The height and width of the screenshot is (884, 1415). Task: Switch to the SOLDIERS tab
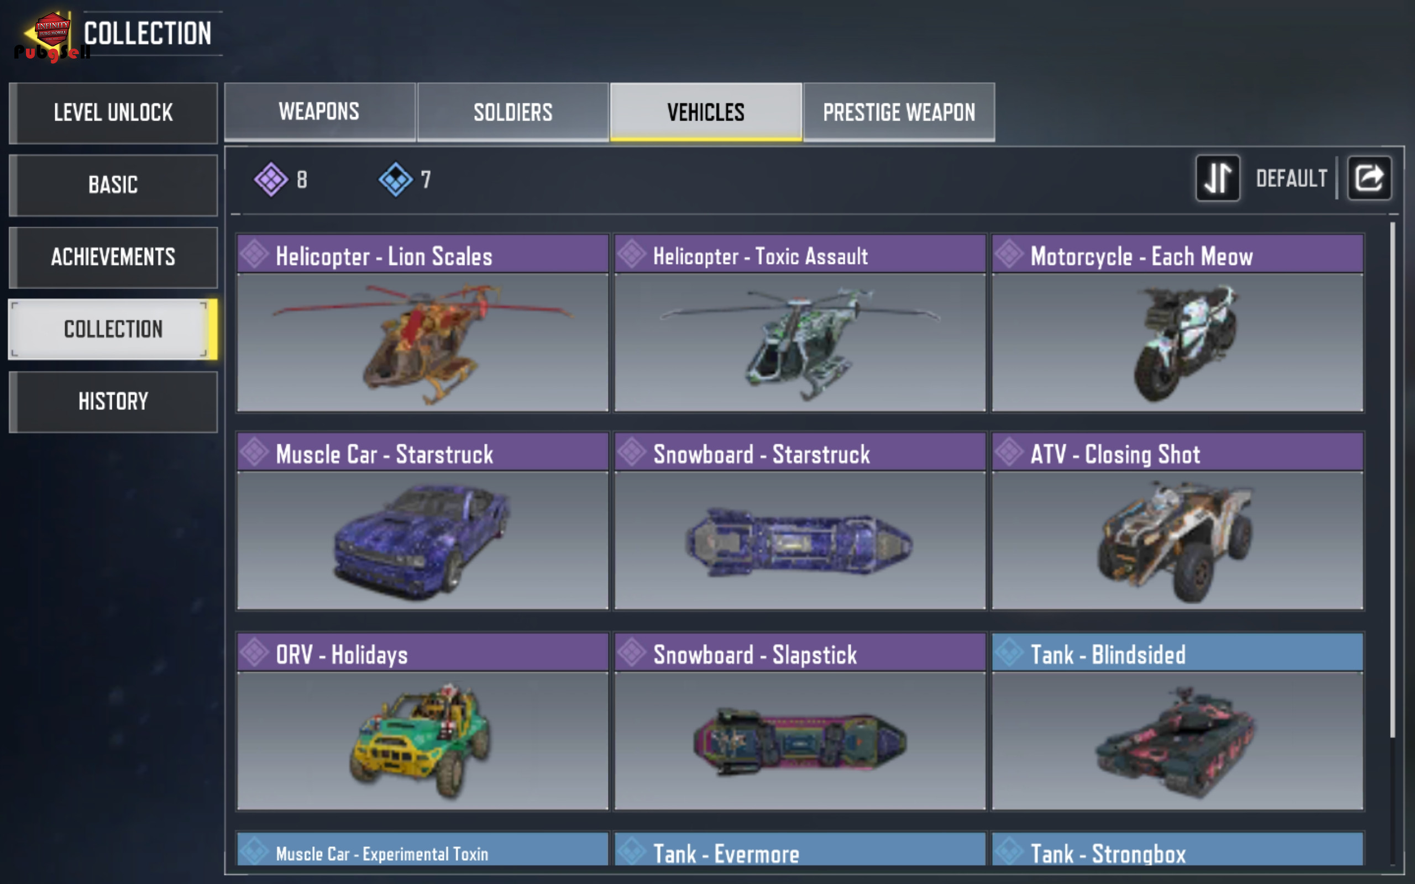click(513, 112)
